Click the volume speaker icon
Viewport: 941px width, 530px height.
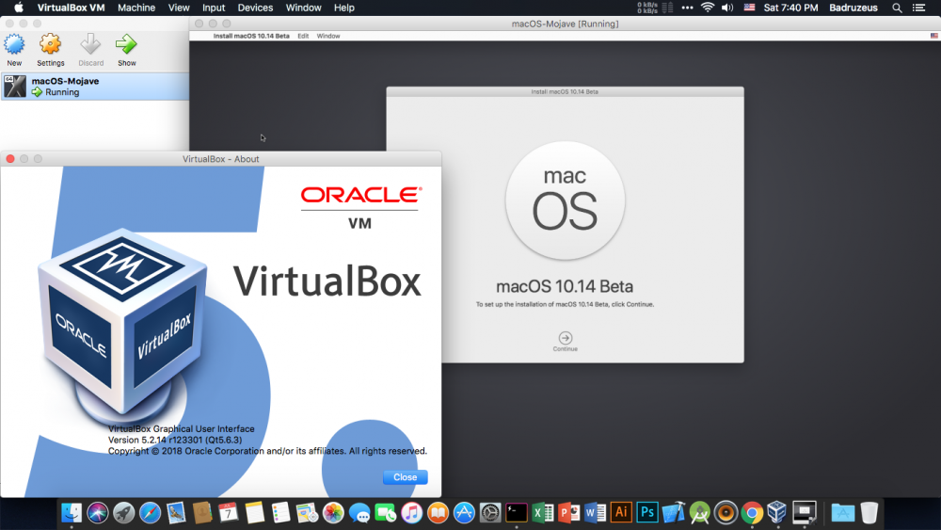(727, 8)
